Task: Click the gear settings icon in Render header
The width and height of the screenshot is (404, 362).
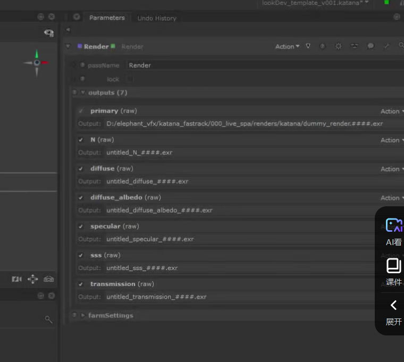Action: coord(338,46)
